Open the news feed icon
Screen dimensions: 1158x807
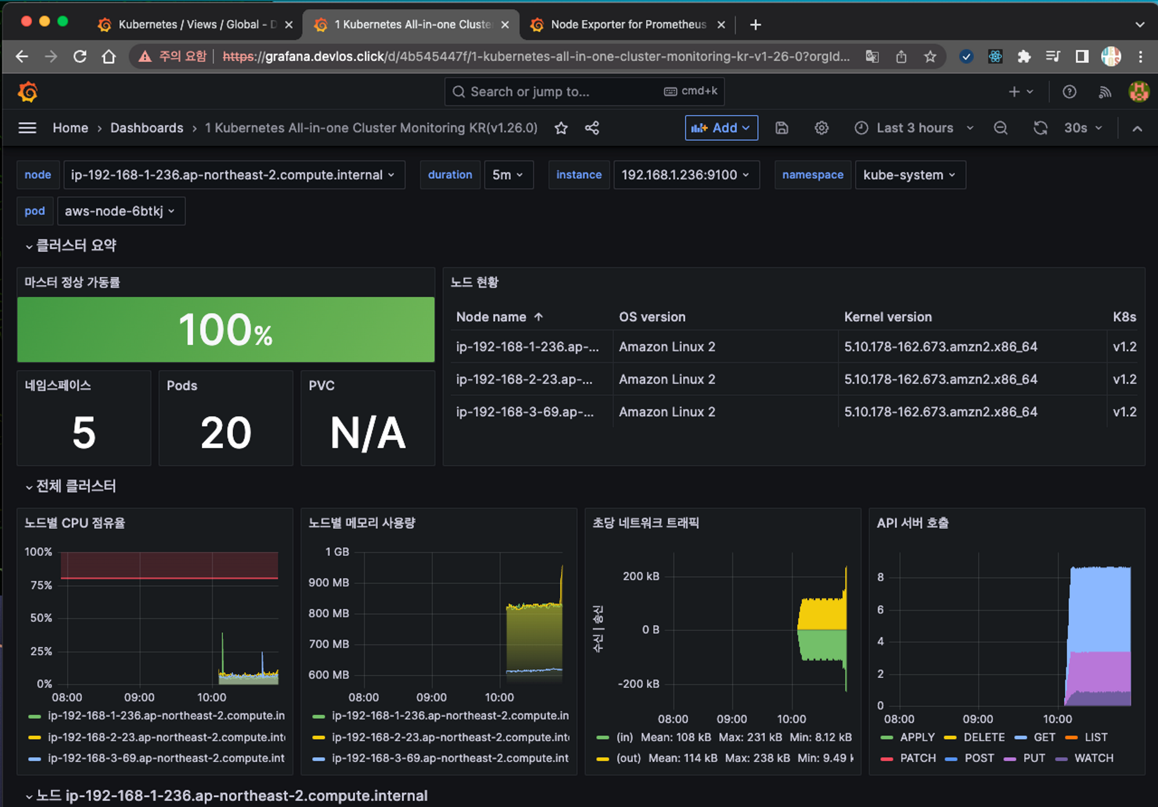click(x=1105, y=91)
